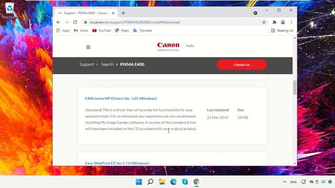Go back with the browser back arrow
This screenshot has height=188, width=335.
coord(58,22)
